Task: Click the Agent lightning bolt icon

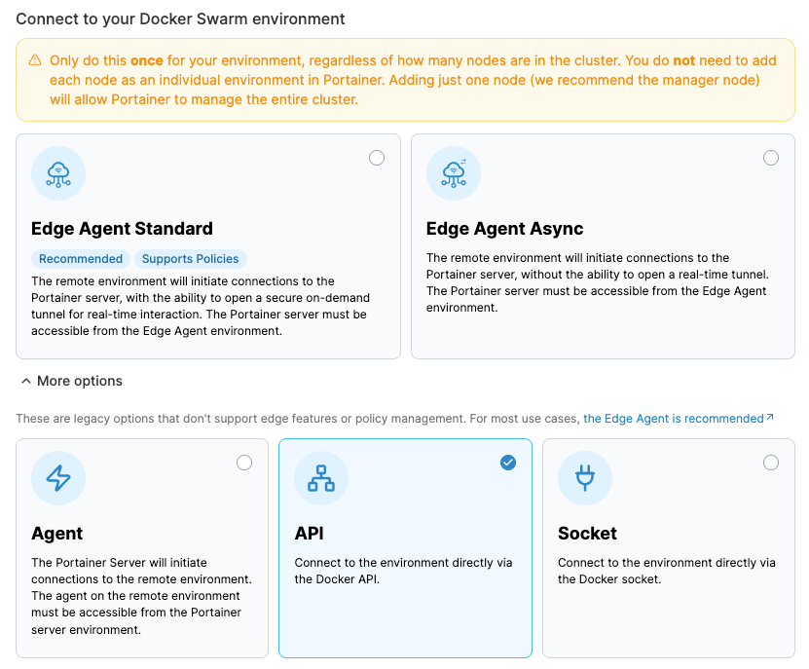Action: click(x=58, y=478)
